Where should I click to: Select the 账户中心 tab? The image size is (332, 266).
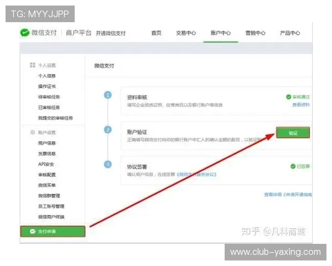point(221,33)
